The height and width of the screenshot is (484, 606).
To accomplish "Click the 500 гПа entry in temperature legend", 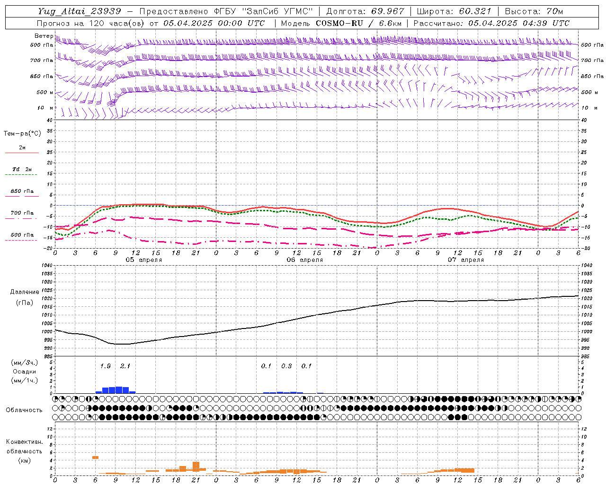I will [x=22, y=235].
